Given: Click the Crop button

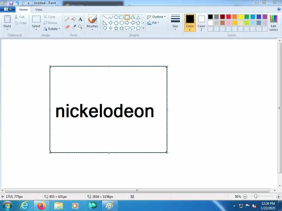Looking at the screenshot, I should [x=49, y=17].
